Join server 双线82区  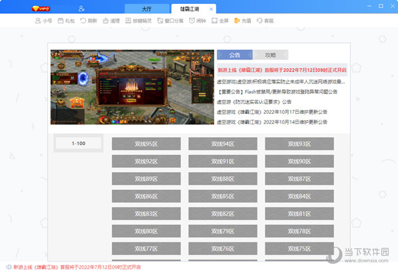[223, 214]
